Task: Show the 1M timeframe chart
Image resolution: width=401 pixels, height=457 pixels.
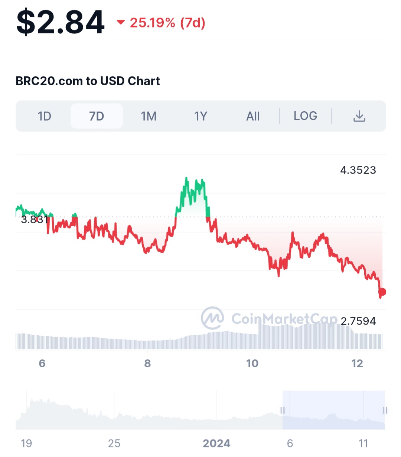Action: pyautogui.click(x=149, y=116)
